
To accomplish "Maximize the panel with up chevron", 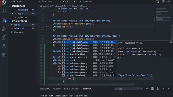I will [163, 89].
